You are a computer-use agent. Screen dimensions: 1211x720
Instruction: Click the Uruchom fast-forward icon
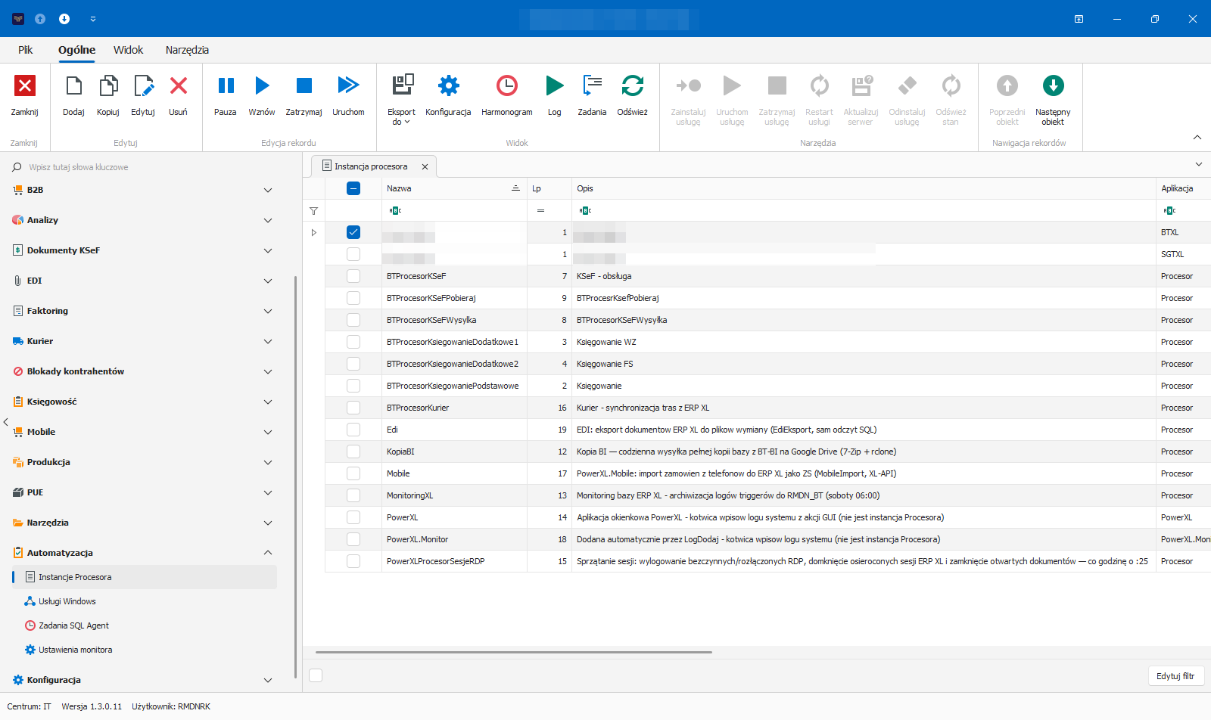(348, 85)
